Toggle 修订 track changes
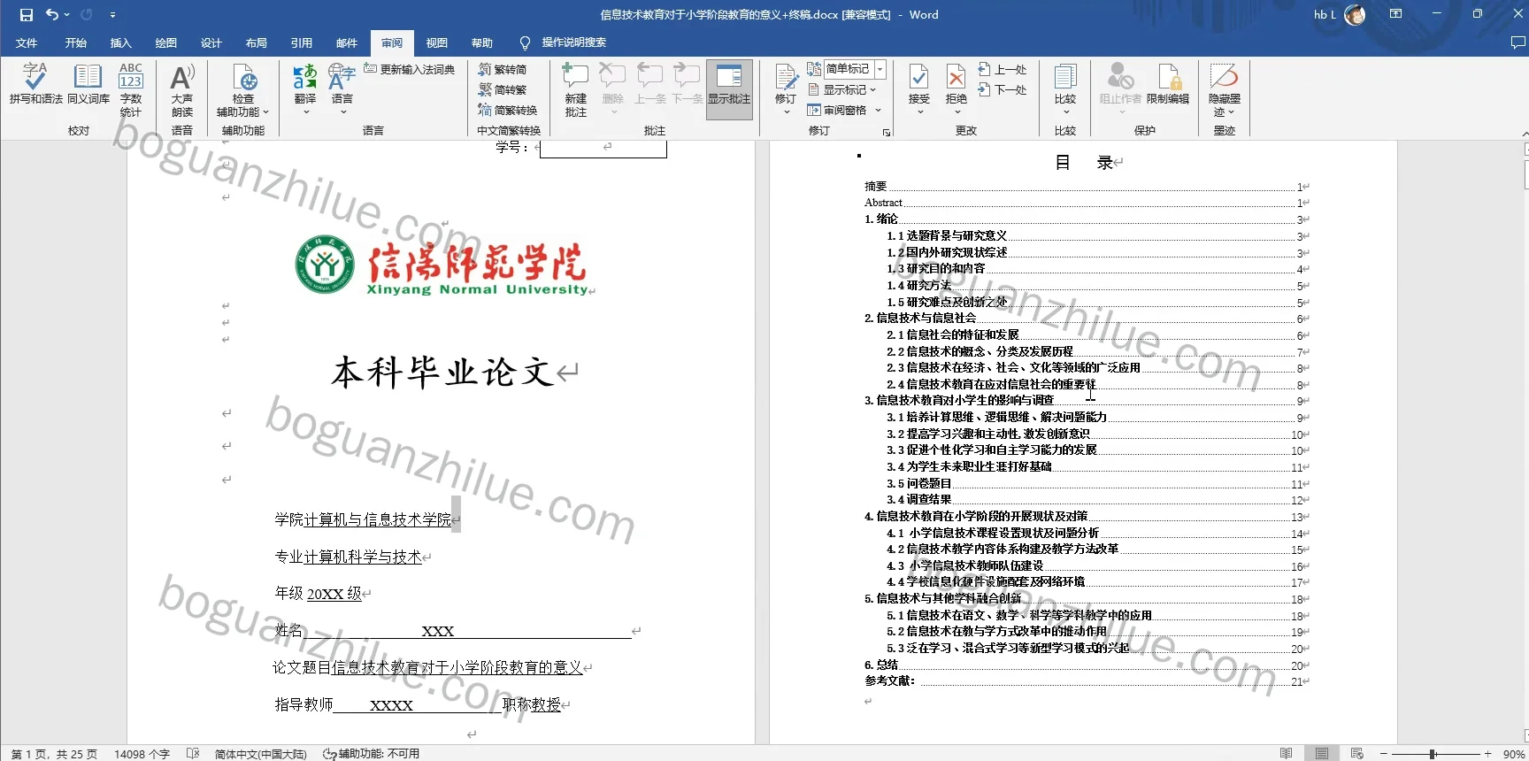This screenshot has height=761, width=1529. pos(786,89)
